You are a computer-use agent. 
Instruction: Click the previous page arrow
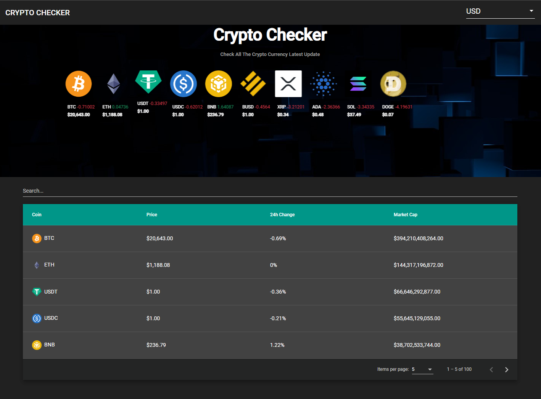click(491, 369)
